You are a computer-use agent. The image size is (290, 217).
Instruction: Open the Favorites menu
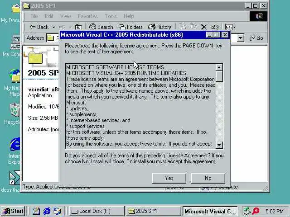click(x=87, y=16)
